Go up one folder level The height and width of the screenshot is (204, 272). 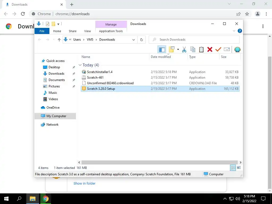(59, 40)
